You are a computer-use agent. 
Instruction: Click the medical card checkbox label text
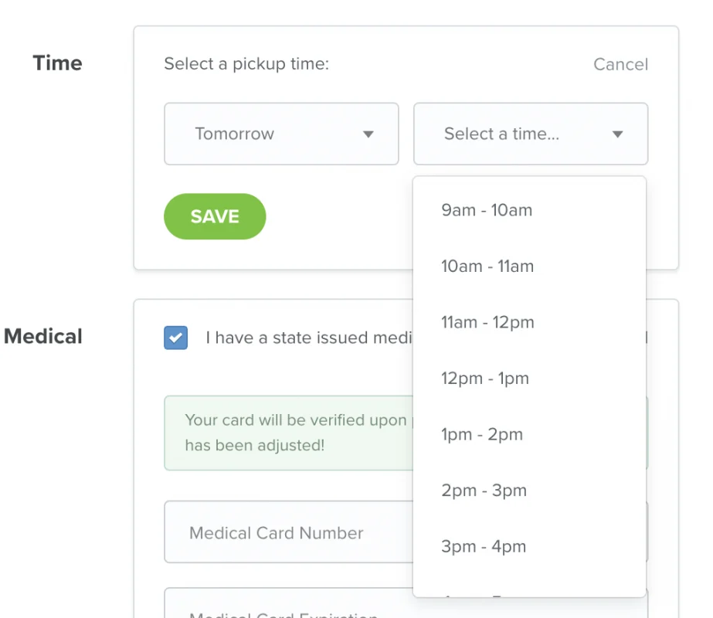pyautogui.click(x=307, y=338)
